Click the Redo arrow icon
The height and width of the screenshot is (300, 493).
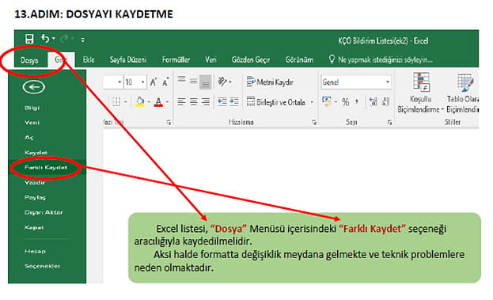[64, 39]
